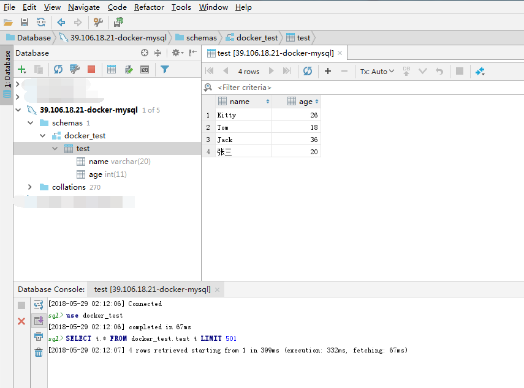Go to the previous page of rows

226,71
